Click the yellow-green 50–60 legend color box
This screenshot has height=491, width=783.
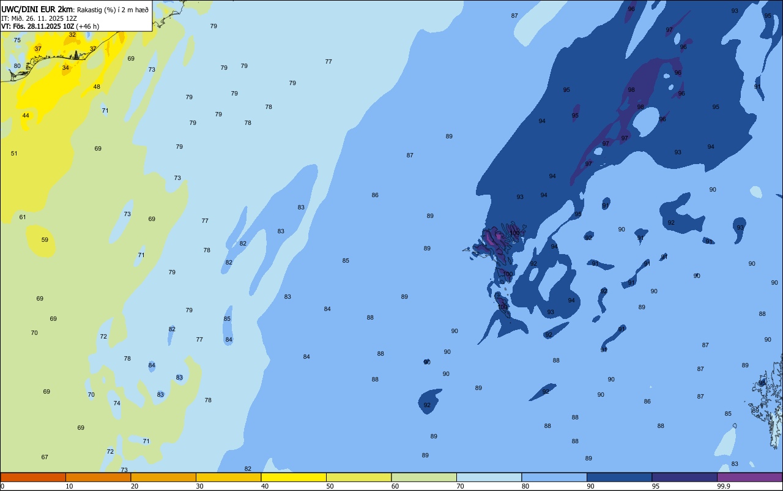[358, 477]
